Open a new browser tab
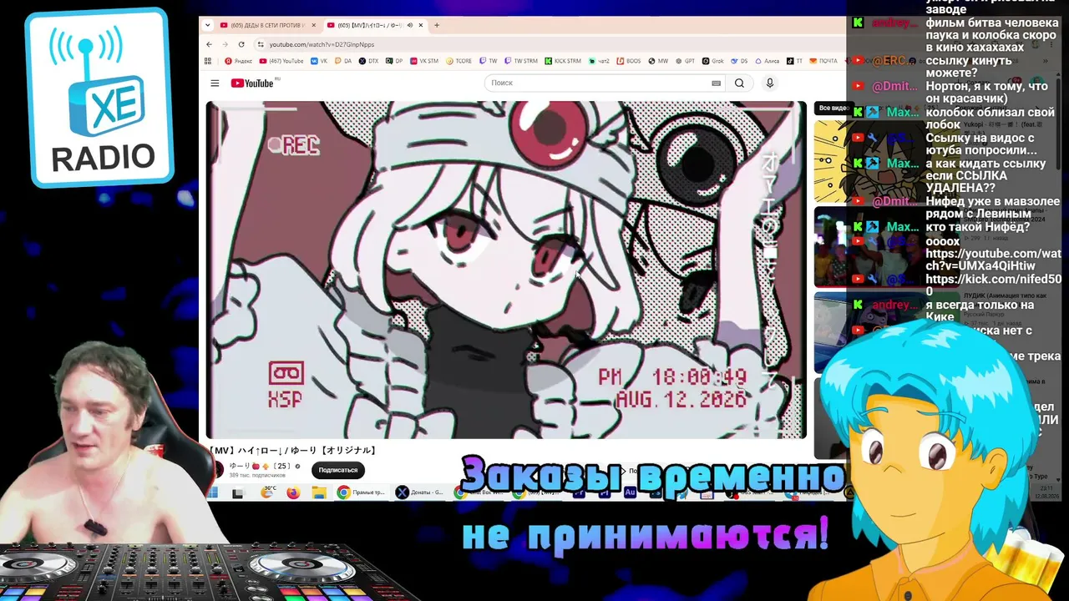Image resolution: width=1069 pixels, height=601 pixels. (x=437, y=25)
